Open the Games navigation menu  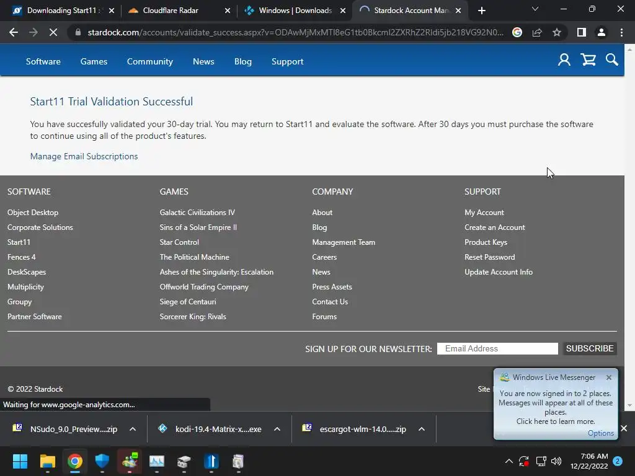pos(94,61)
